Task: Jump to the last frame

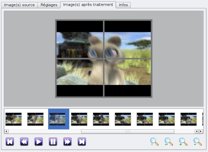Action: (x=82, y=142)
